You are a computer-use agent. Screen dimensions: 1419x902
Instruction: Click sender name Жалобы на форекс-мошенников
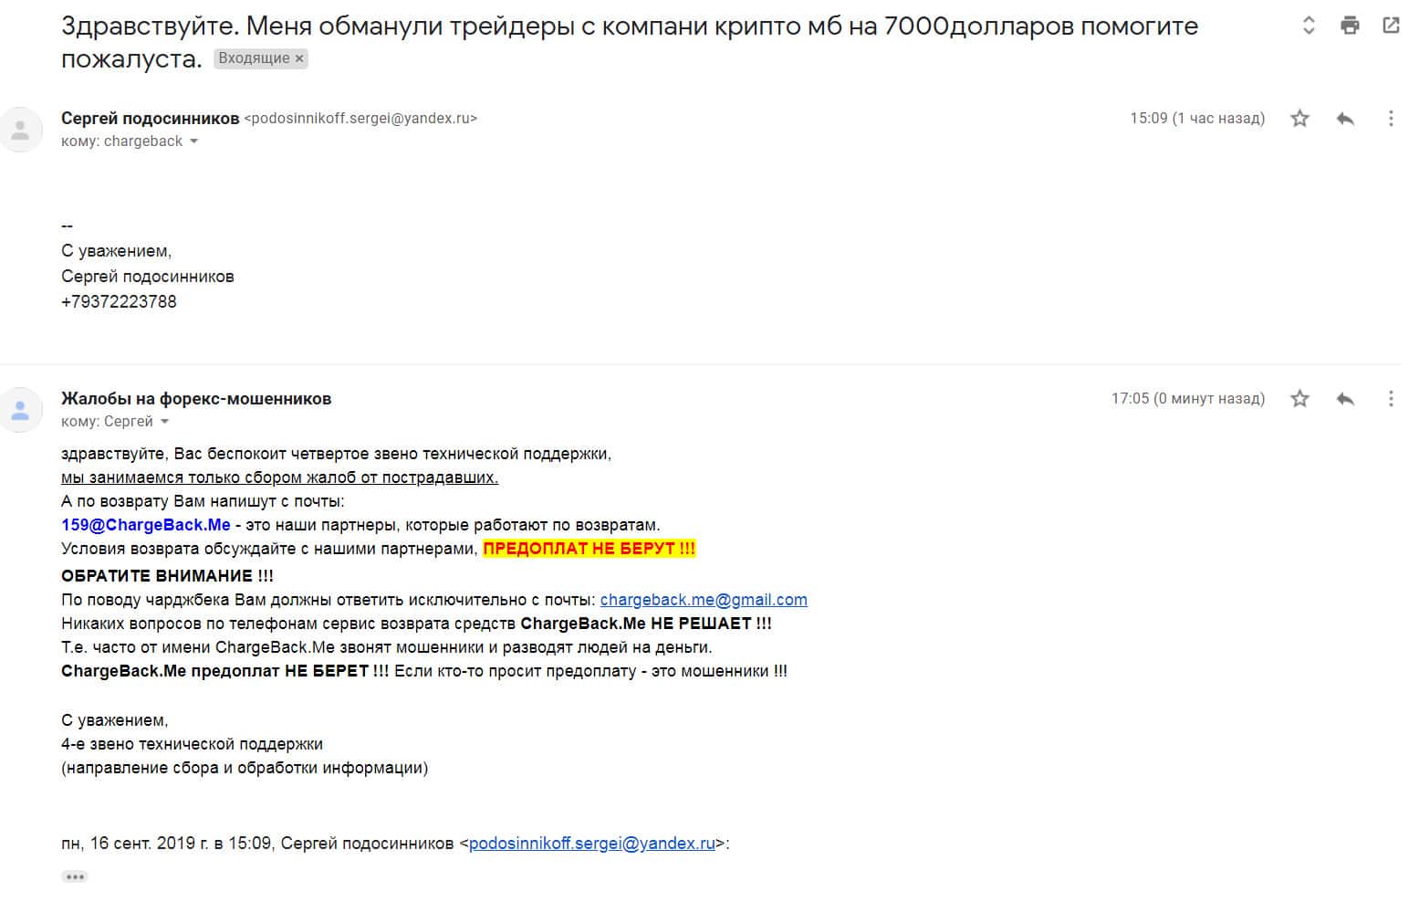[x=196, y=399]
